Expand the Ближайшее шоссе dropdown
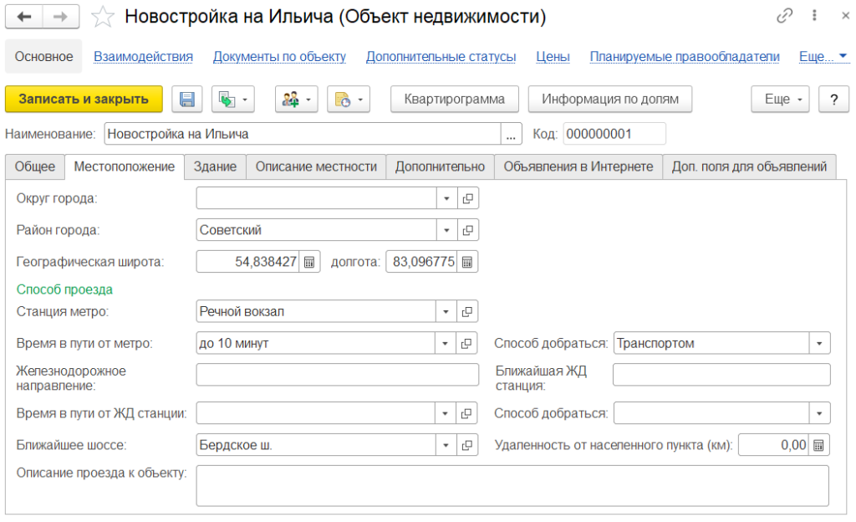 pyautogui.click(x=446, y=445)
